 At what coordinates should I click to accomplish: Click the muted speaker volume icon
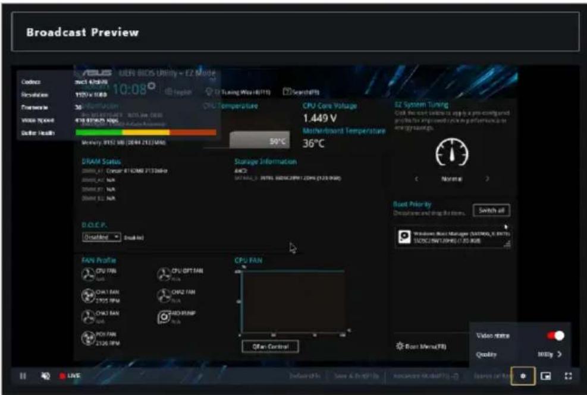pyautogui.click(x=45, y=376)
